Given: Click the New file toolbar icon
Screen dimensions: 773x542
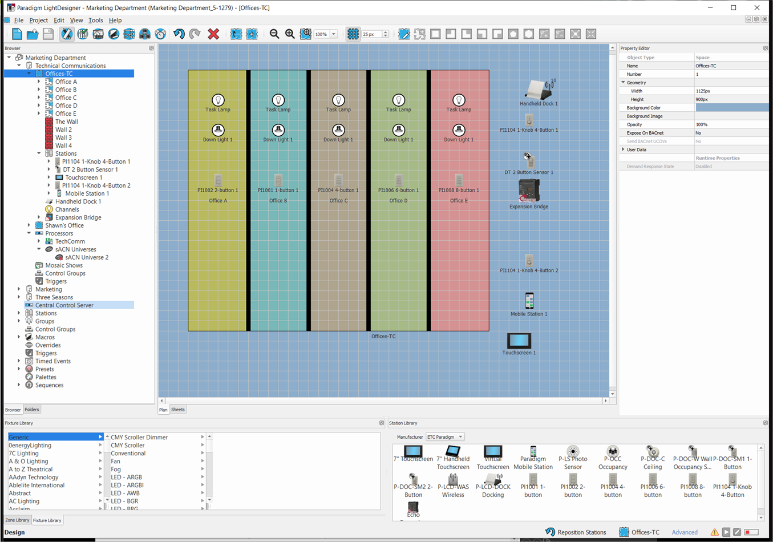Looking at the screenshot, I should click(x=17, y=34).
